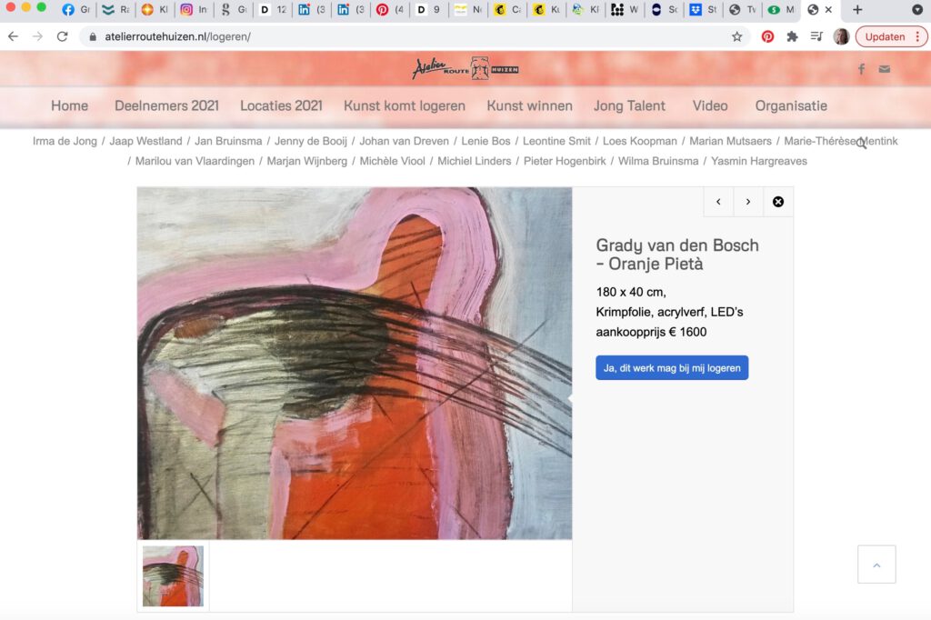Open the Deelnemers 2021 menu item
The width and height of the screenshot is (931, 620).
tap(166, 105)
